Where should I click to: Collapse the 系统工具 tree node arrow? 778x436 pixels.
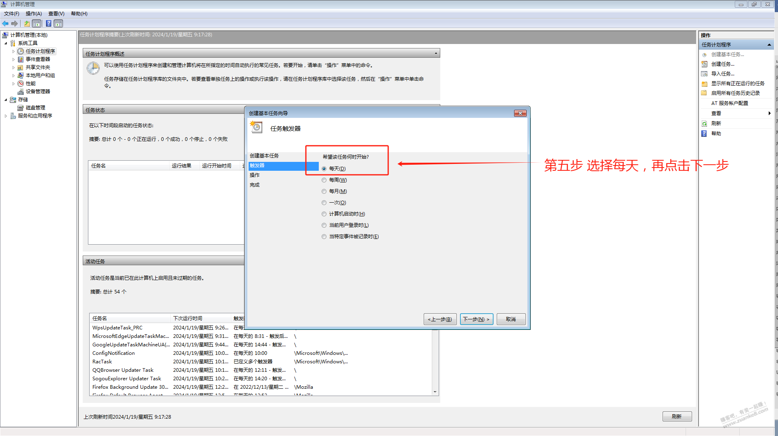6,43
